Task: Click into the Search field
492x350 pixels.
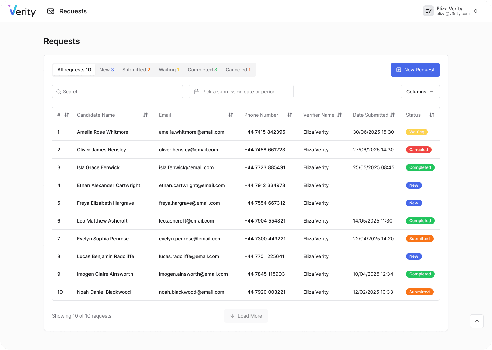Action: pyautogui.click(x=118, y=92)
